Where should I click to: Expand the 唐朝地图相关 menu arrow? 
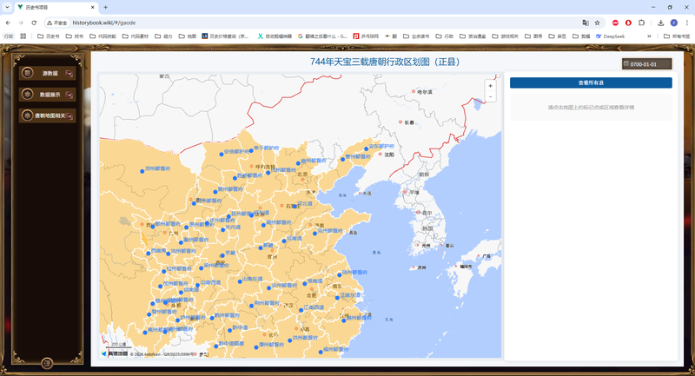pos(69,115)
